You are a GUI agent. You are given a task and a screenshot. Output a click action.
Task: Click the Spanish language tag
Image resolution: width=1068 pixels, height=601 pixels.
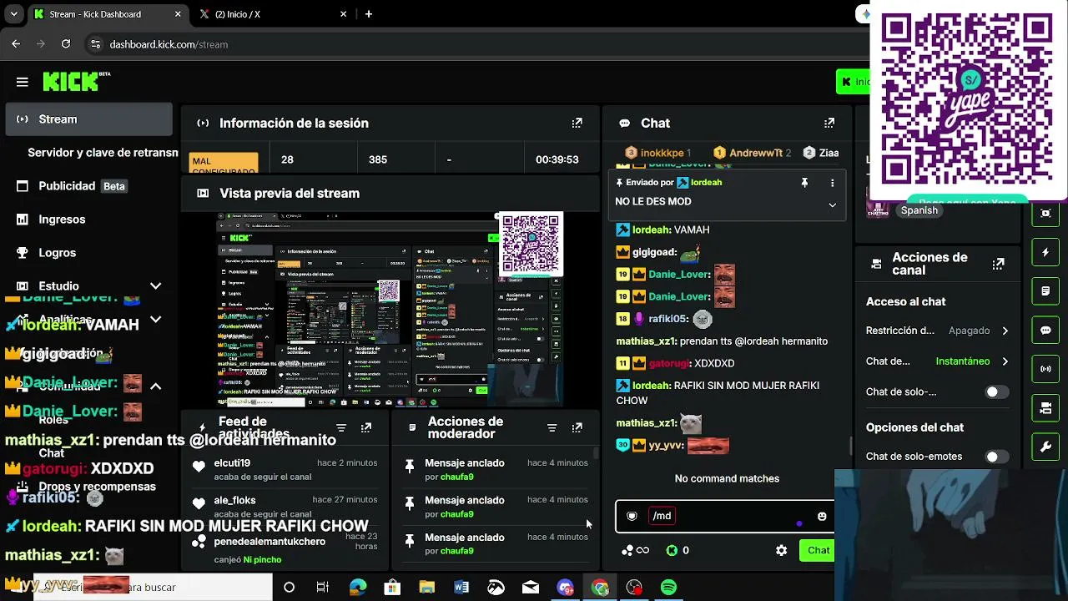pyautogui.click(x=919, y=210)
